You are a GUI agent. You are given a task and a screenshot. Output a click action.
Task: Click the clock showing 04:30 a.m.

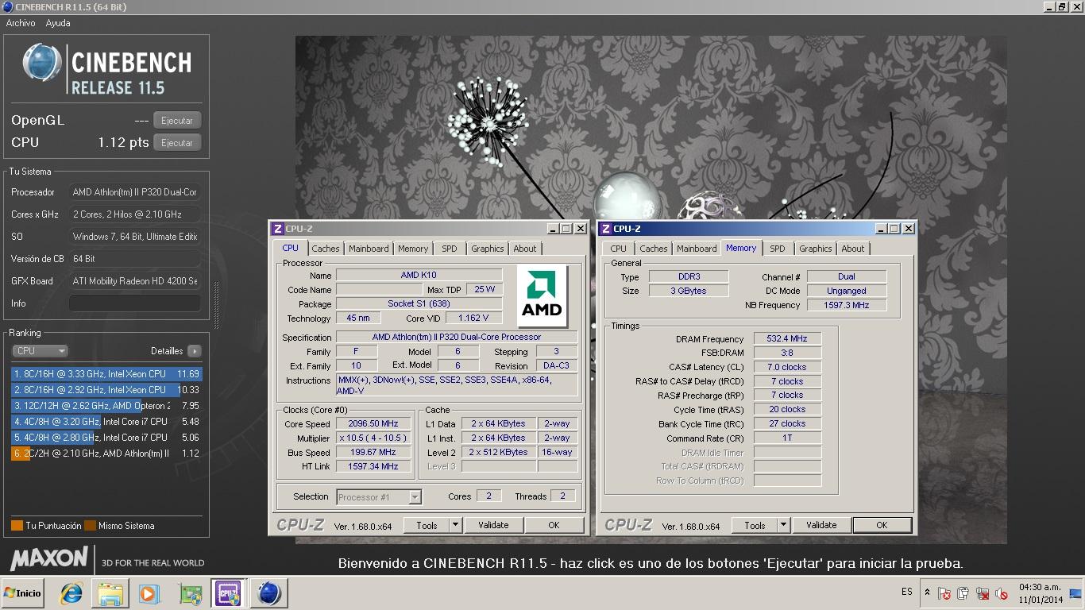pos(1040,588)
